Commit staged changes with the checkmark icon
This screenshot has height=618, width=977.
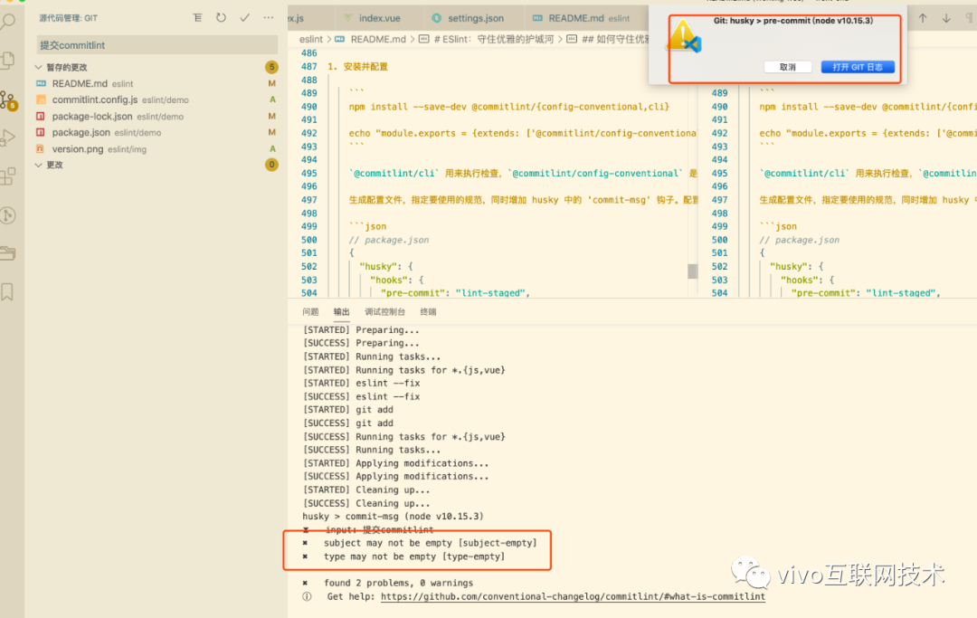(245, 17)
